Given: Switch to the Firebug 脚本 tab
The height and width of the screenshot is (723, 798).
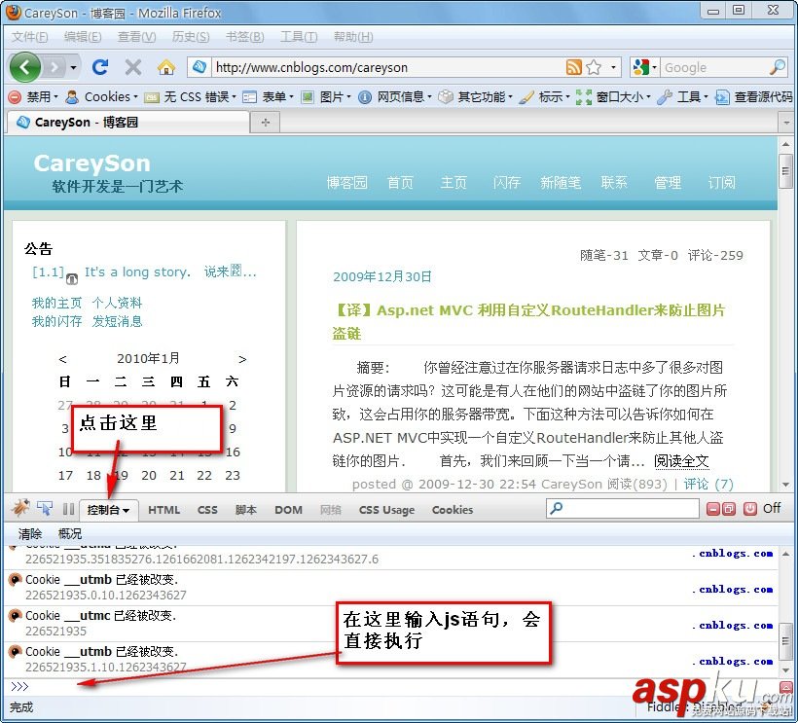Looking at the screenshot, I should click(x=246, y=510).
